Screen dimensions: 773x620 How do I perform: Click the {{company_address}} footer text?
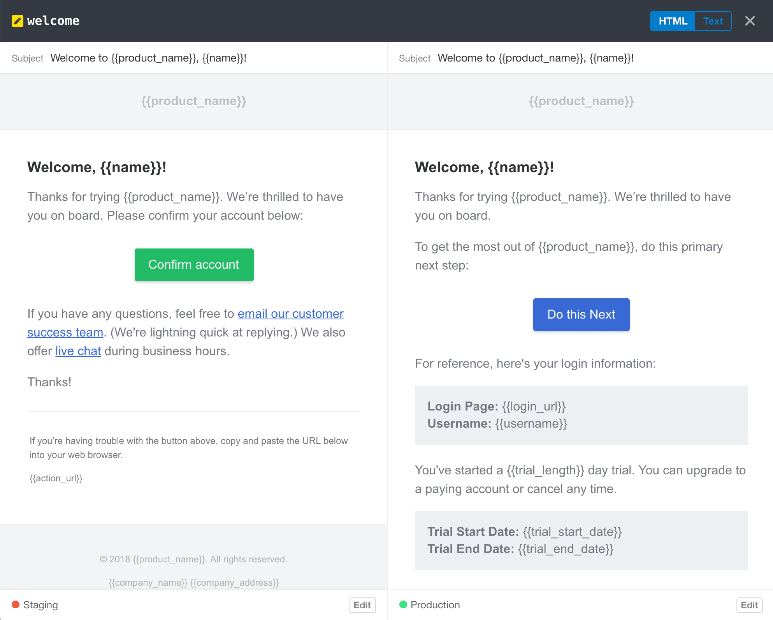[x=235, y=583]
